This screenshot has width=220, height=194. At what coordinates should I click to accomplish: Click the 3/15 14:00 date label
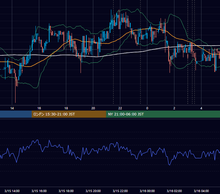[x=12, y=191]
